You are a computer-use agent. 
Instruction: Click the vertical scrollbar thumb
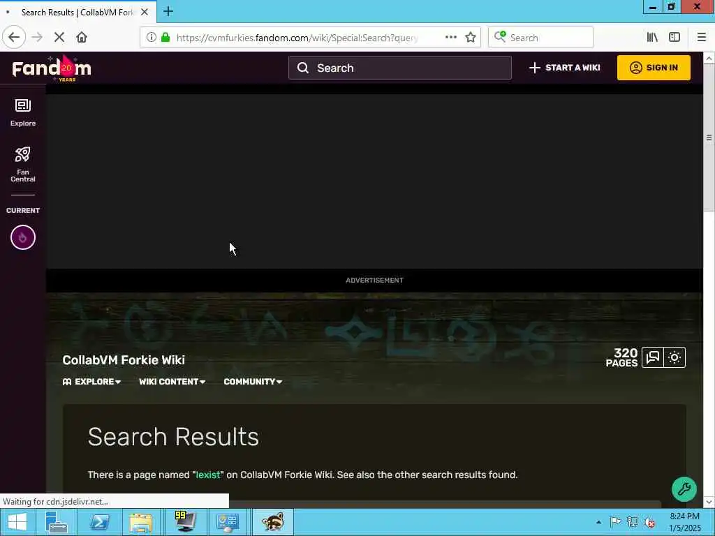click(x=709, y=137)
